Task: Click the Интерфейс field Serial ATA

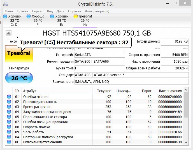Action: click(99, 55)
